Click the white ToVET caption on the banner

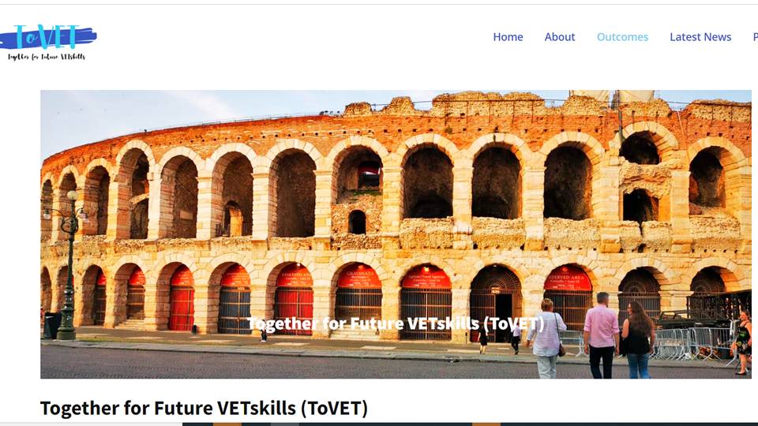tap(396, 323)
